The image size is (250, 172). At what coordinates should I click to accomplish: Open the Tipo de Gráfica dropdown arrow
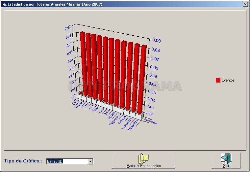point(90,161)
